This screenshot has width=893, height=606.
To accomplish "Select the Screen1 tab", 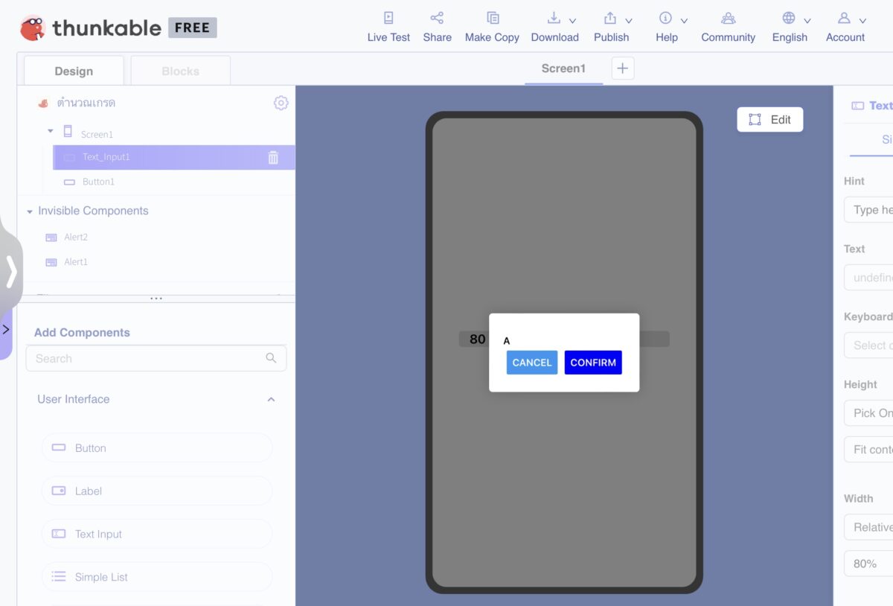I will pyautogui.click(x=563, y=68).
